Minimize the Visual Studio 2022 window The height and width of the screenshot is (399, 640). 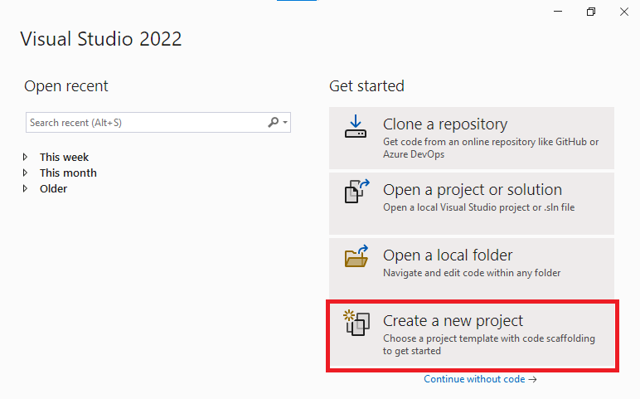[558, 12]
